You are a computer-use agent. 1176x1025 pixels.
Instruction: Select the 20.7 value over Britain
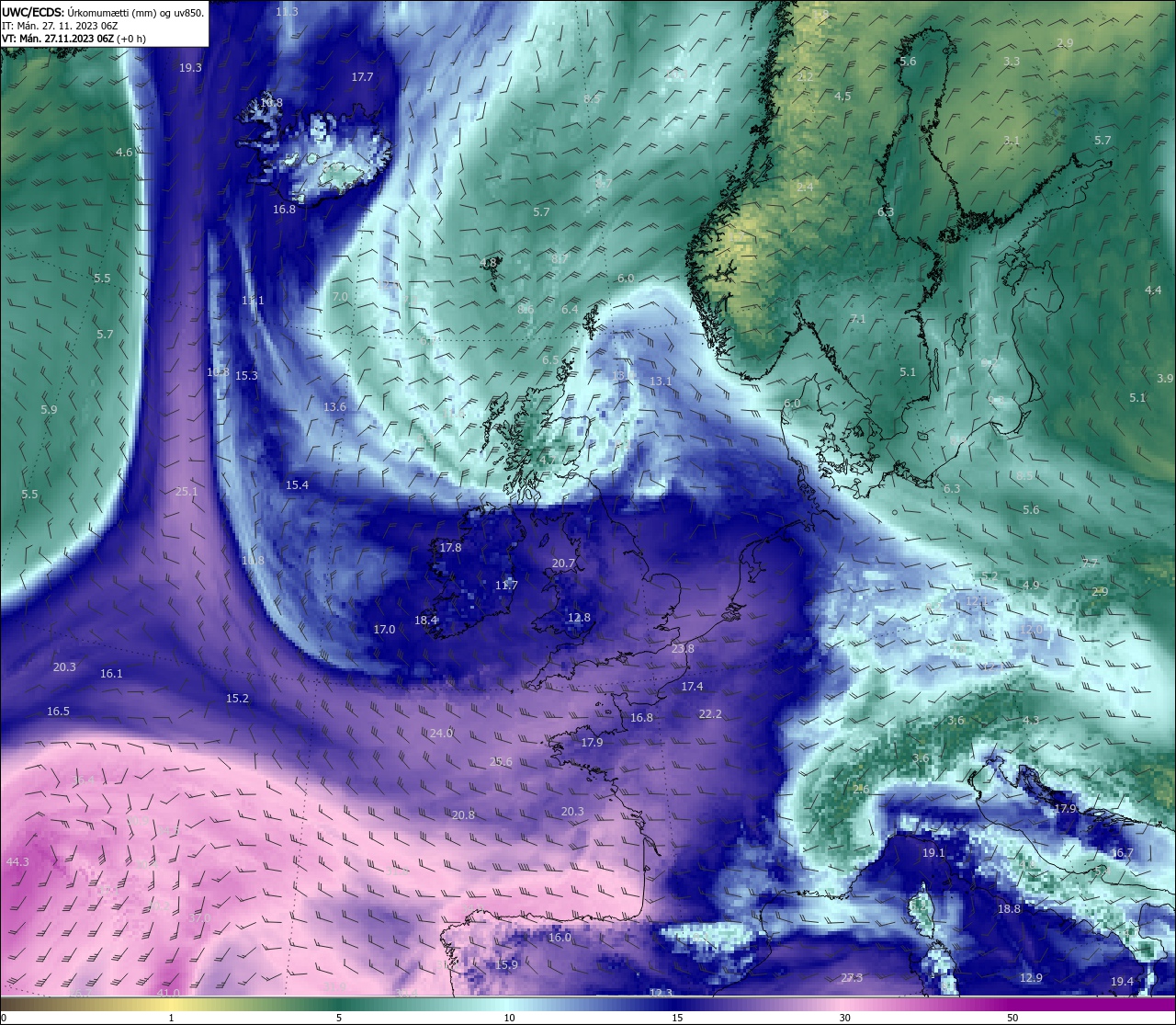tap(563, 564)
